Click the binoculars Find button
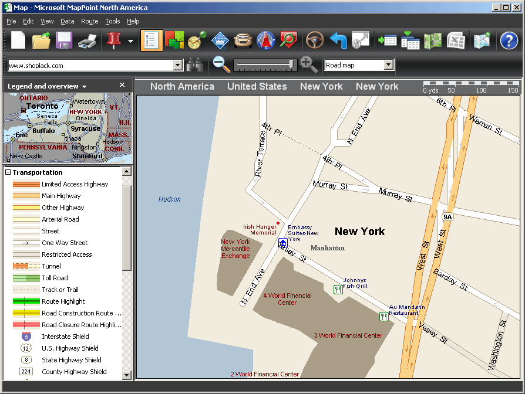 195,65
